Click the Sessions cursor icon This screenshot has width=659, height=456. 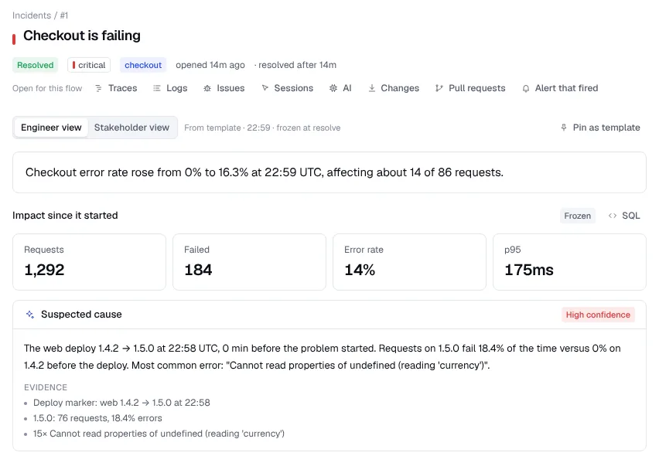[265, 88]
